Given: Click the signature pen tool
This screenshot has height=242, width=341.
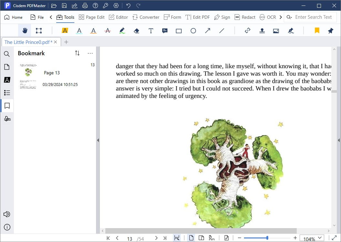Looking at the screenshot, I should tap(291, 31).
